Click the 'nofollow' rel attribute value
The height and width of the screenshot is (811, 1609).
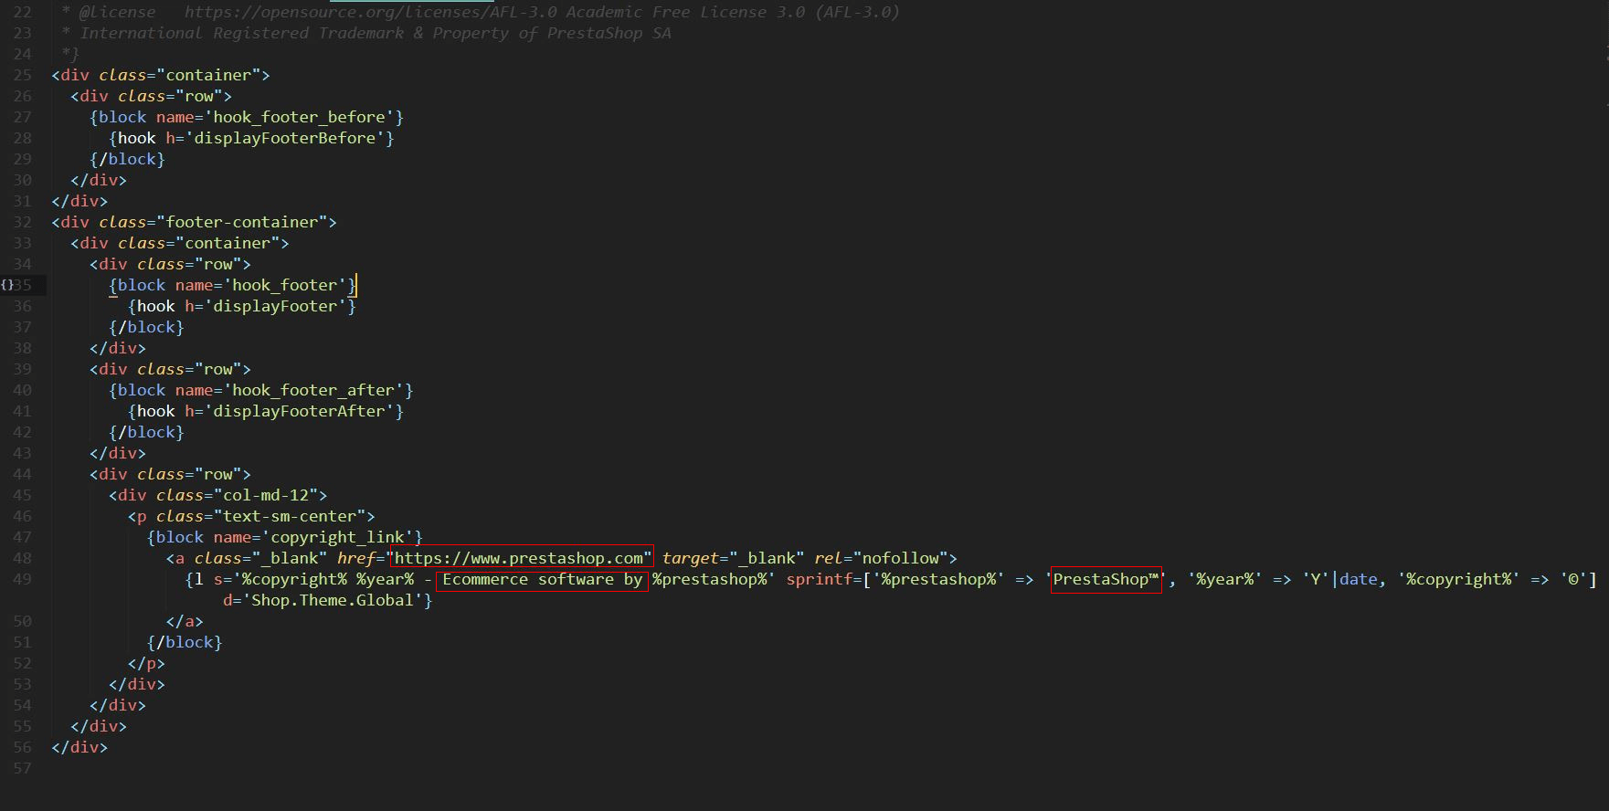click(x=900, y=558)
